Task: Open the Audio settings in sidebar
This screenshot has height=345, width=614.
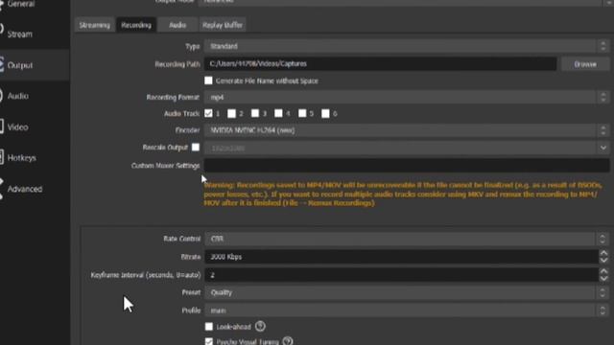Action: coord(18,96)
